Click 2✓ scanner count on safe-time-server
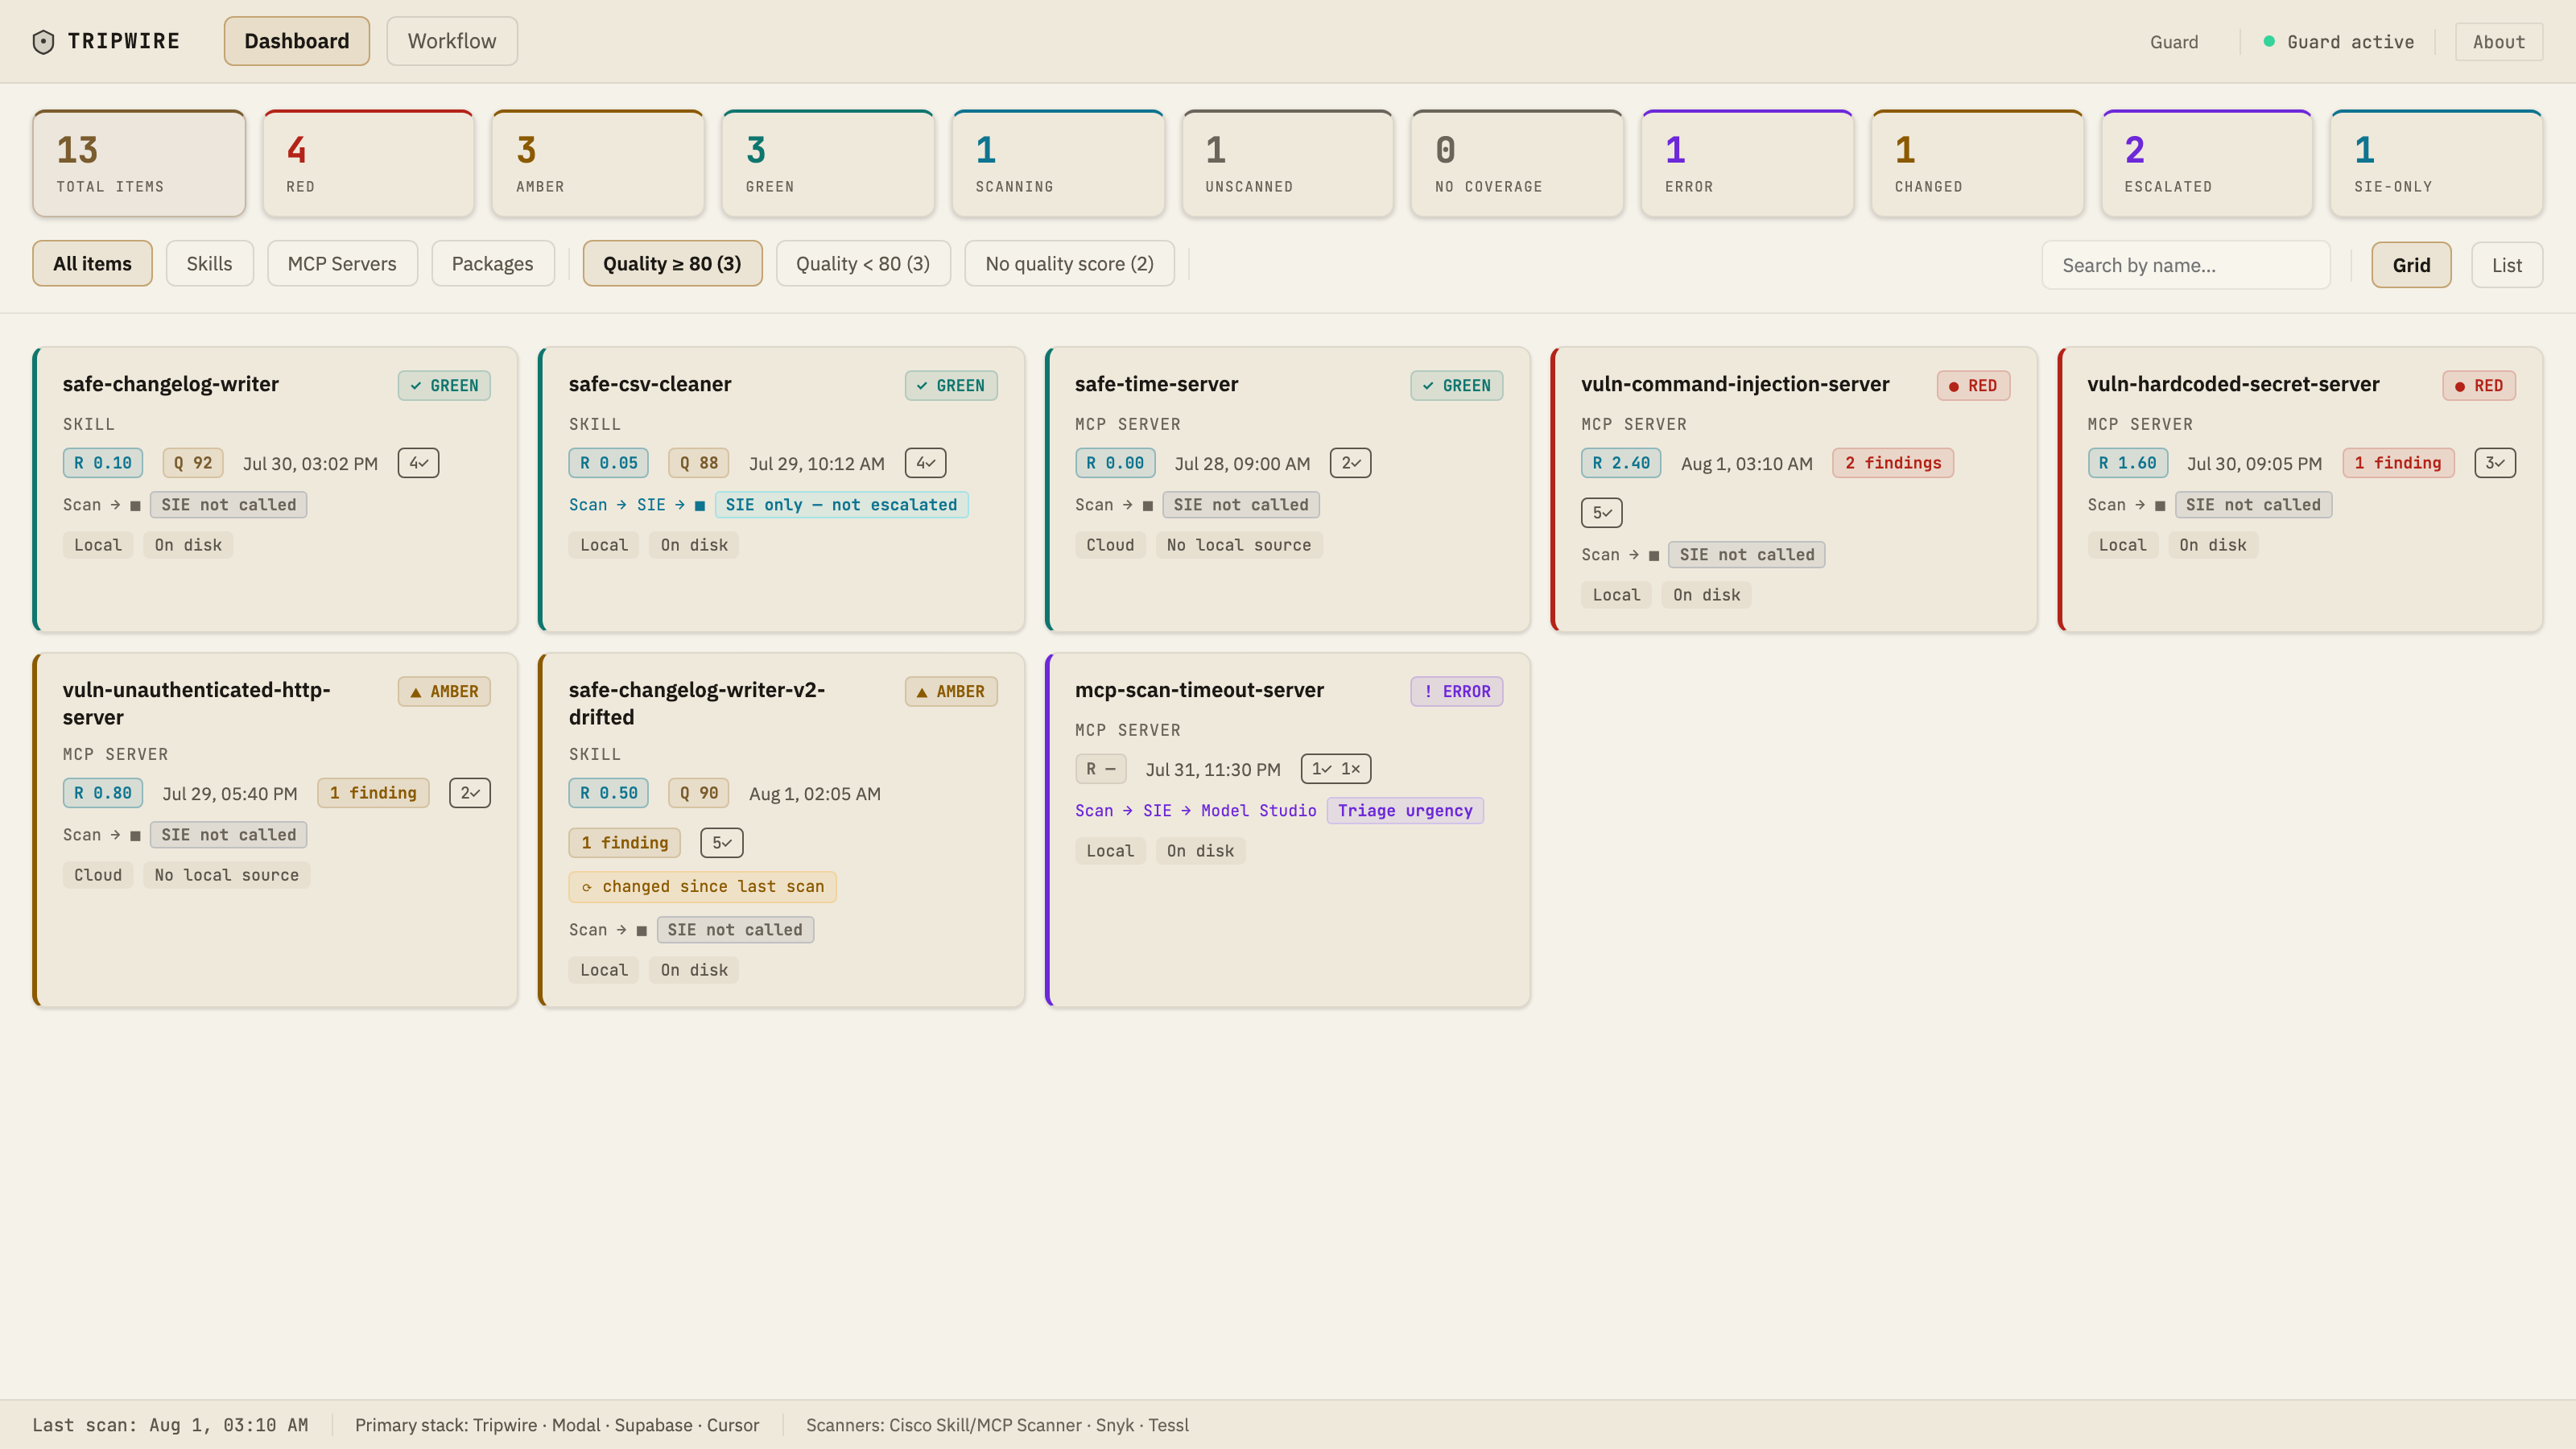This screenshot has width=2576, height=1449. [1351, 463]
